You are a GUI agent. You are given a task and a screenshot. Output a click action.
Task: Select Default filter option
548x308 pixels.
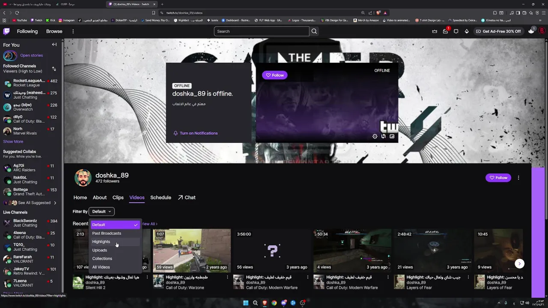[115, 225]
